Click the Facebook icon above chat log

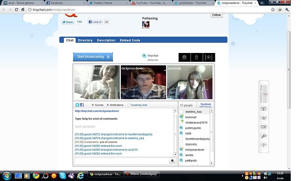coord(82,105)
